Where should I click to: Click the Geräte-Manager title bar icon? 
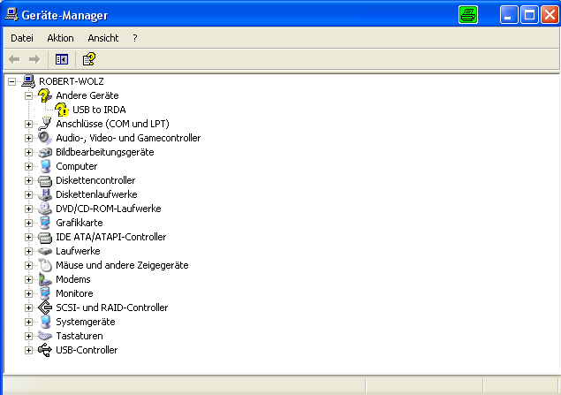(x=11, y=15)
